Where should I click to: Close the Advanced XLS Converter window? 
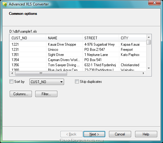(x=155, y=3)
